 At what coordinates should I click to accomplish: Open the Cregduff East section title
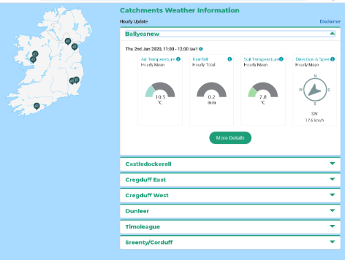146,180
